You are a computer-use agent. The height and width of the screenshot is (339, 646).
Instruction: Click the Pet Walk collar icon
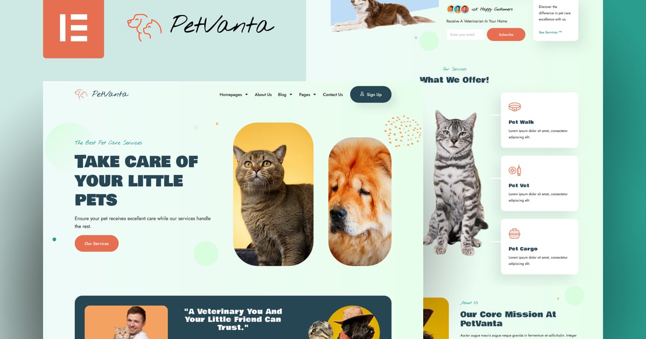(x=515, y=107)
